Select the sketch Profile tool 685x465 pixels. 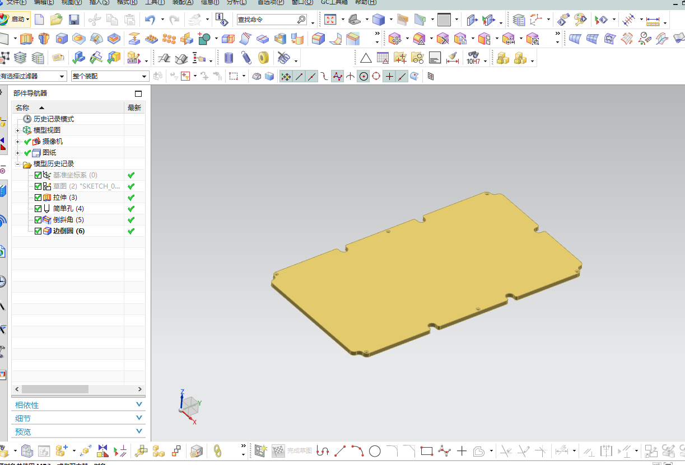(x=323, y=450)
